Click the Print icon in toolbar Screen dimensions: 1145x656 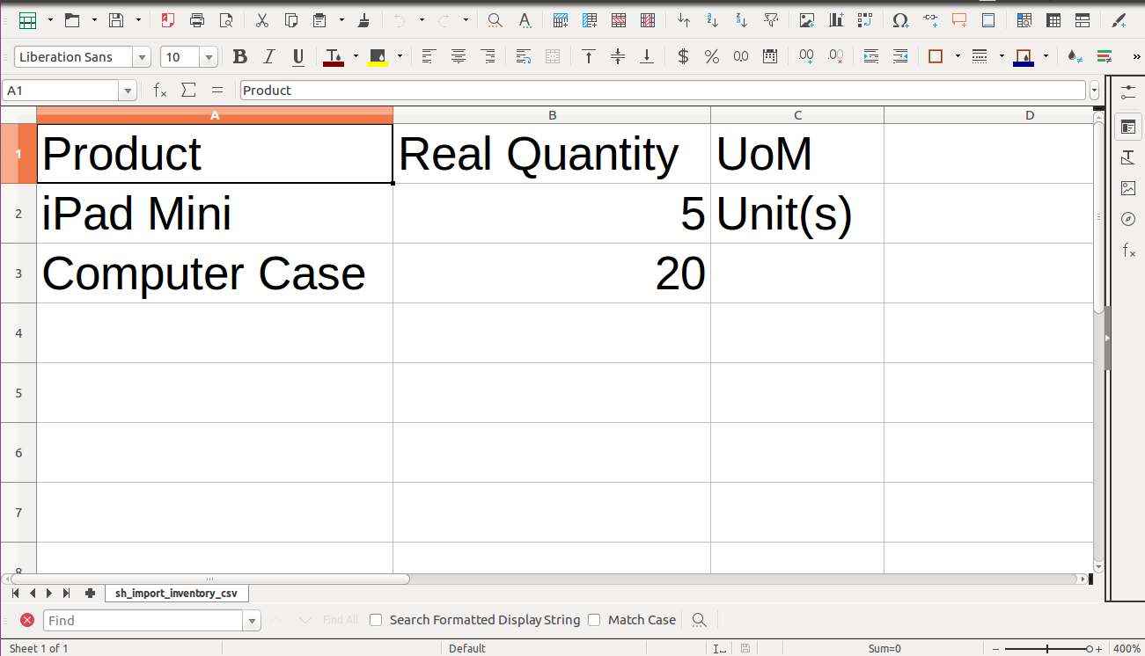[197, 20]
